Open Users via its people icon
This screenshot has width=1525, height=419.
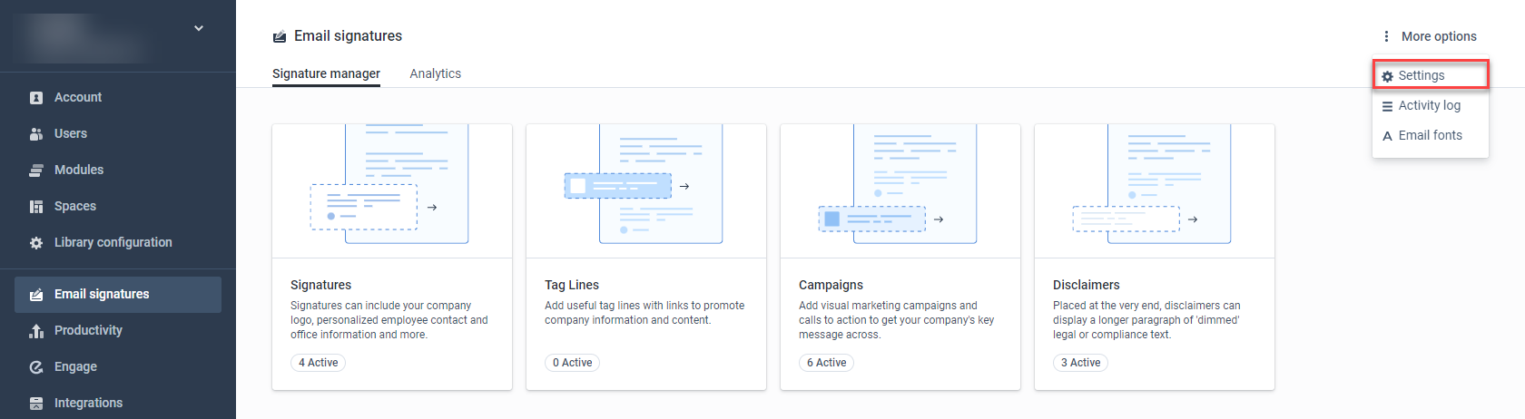36,134
